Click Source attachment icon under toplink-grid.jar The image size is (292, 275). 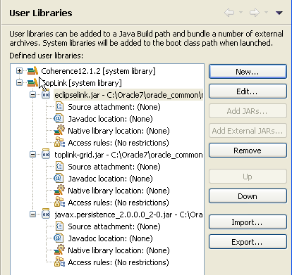(x=59, y=167)
